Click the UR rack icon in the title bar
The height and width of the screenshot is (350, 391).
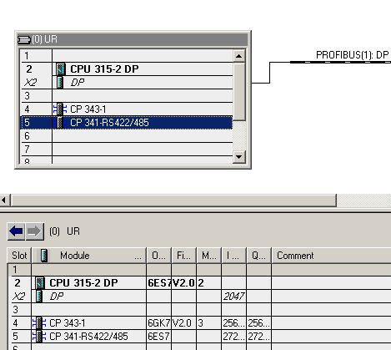click(x=24, y=39)
